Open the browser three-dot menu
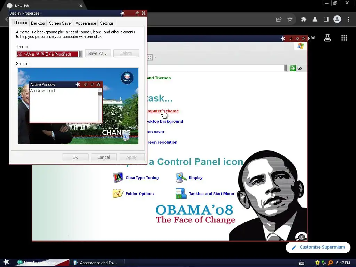Viewport: 356px width, 267px height. (348, 19)
